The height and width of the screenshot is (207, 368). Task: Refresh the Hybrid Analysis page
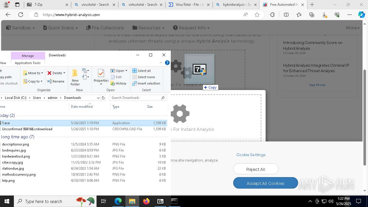click(x=21, y=15)
